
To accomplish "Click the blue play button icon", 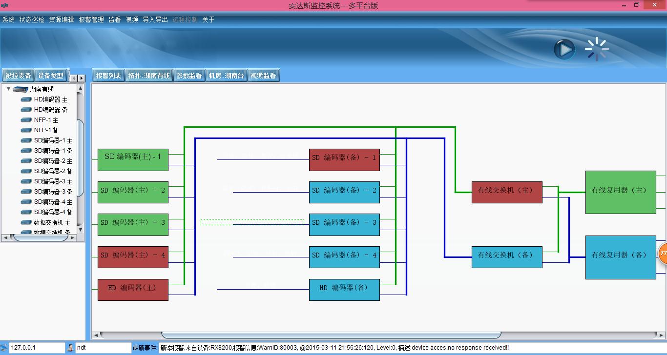I will [564, 49].
